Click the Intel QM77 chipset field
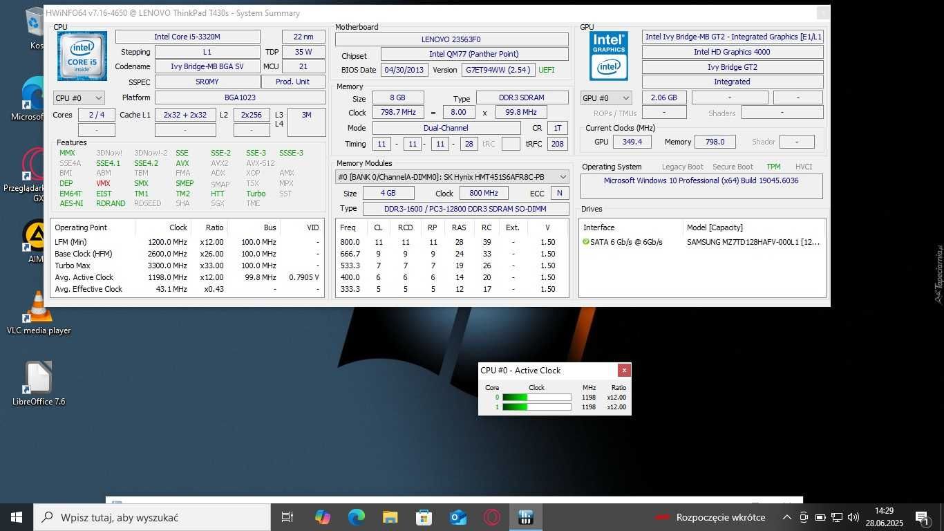Viewport: 944px width, 531px height. (x=474, y=54)
